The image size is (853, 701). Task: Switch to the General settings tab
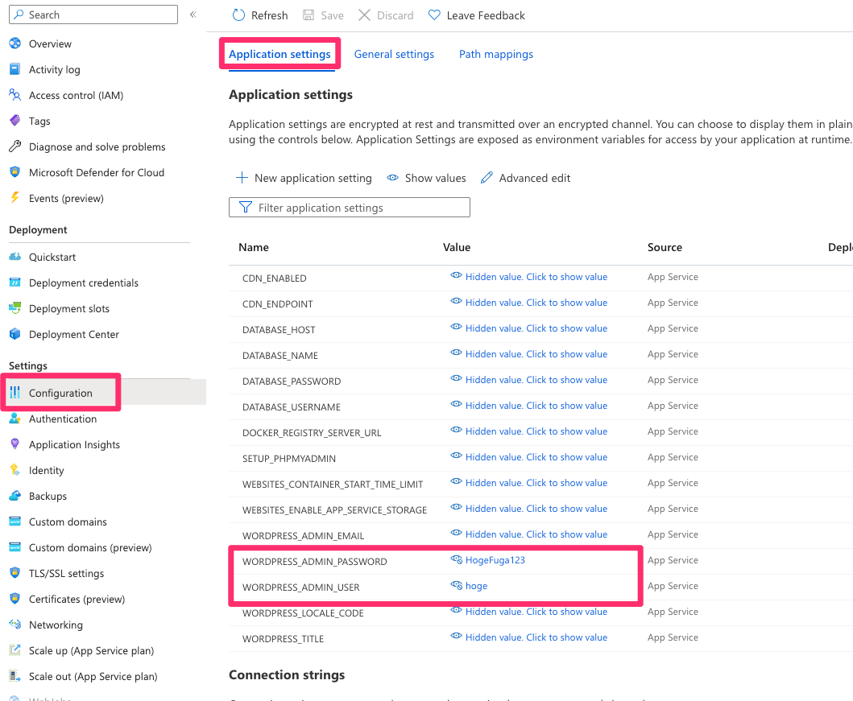(394, 54)
